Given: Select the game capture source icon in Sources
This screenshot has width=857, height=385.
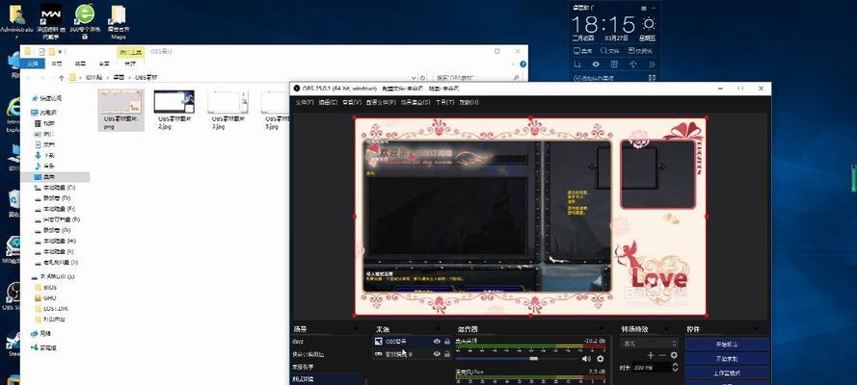Looking at the screenshot, I should coord(378,354).
